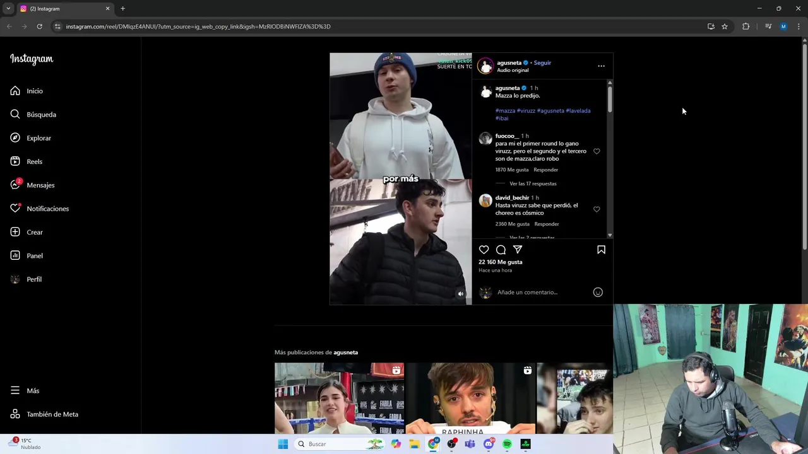Image resolution: width=808 pixels, height=454 pixels.
Task: Open the tab search dropdown
Action: tap(8, 8)
